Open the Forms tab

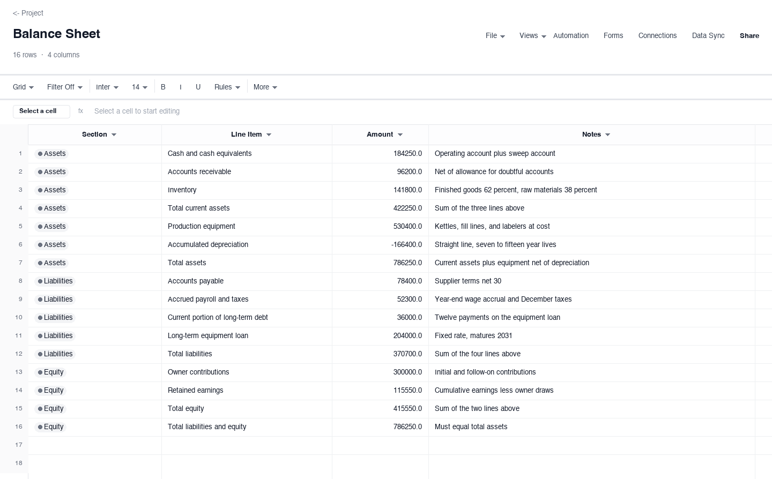tap(613, 35)
